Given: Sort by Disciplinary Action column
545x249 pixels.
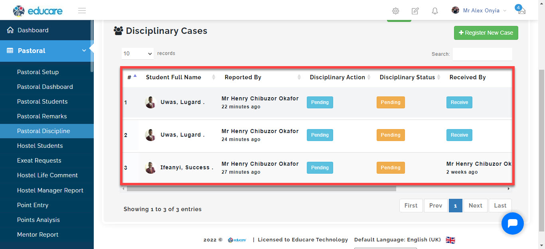Looking at the screenshot, I should coord(369,77).
